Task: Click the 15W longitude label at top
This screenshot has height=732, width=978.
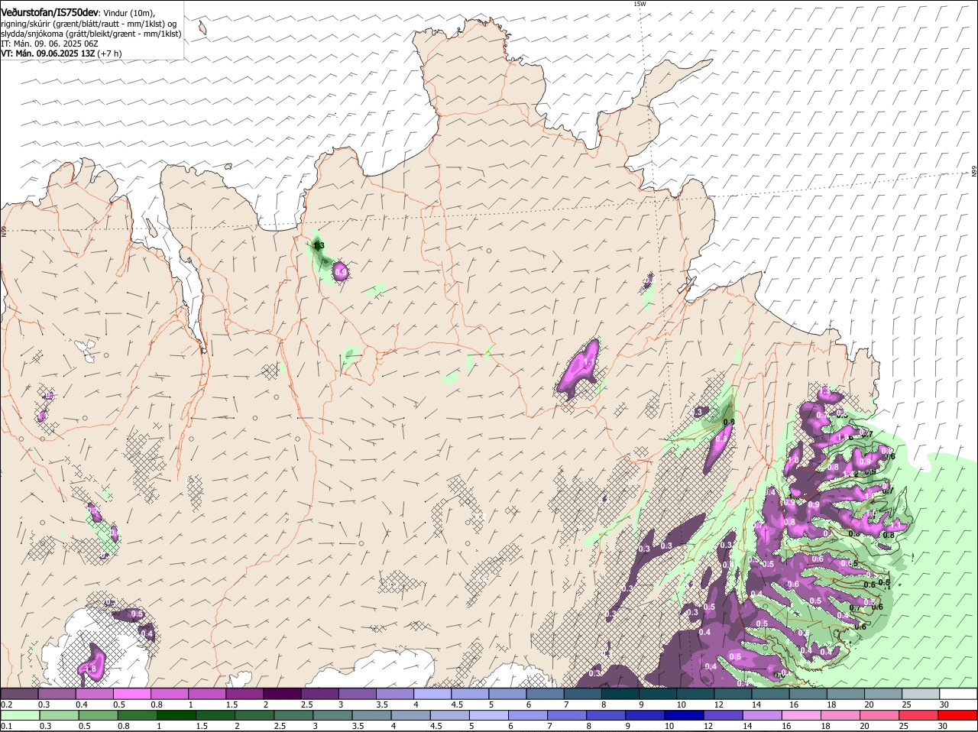Action: point(640,4)
